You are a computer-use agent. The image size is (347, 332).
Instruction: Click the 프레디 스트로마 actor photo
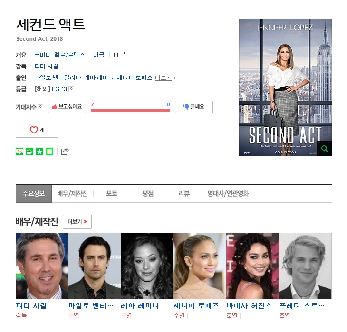click(305, 266)
